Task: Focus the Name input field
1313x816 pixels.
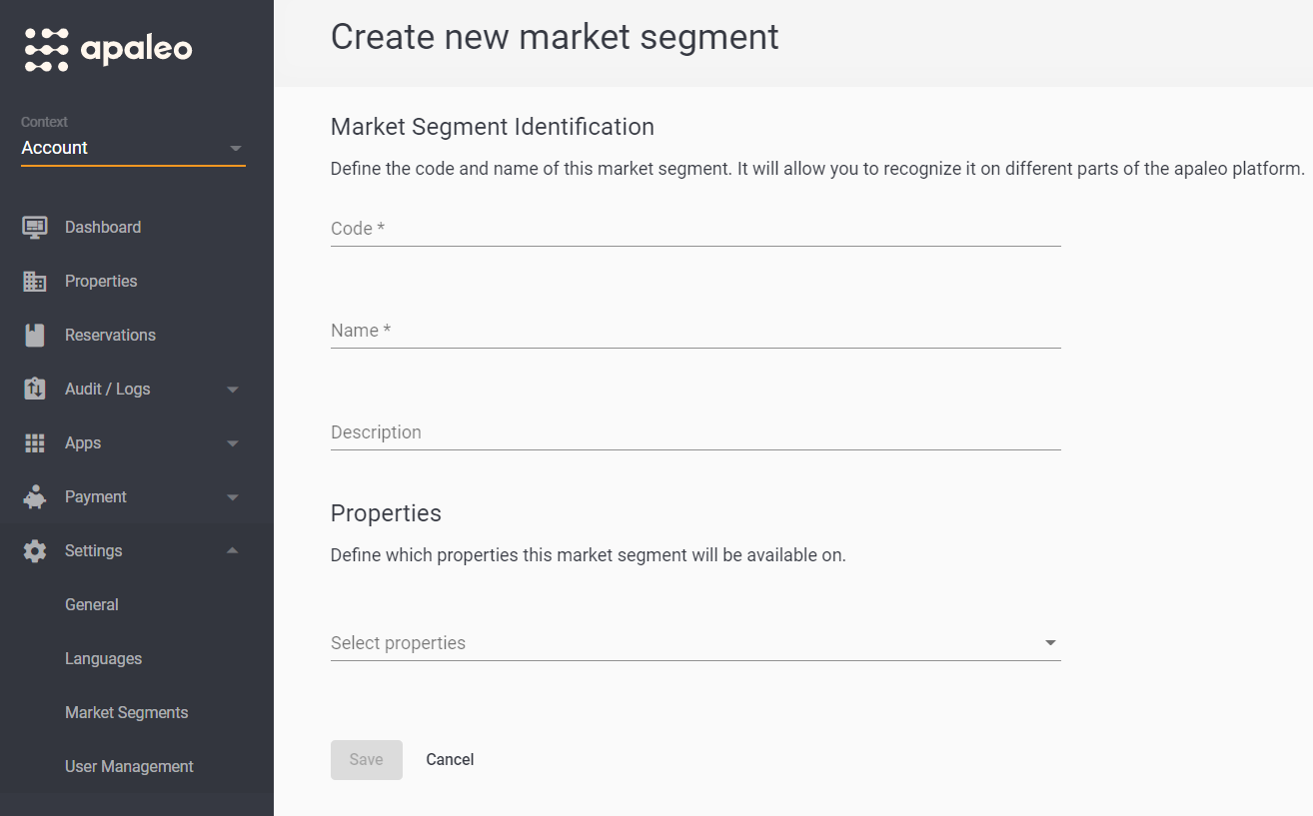Action: pos(695,331)
